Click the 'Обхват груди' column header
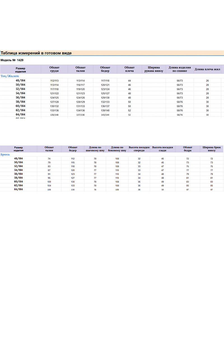This screenshot has height=337, width=224. [x=54, y=69]
